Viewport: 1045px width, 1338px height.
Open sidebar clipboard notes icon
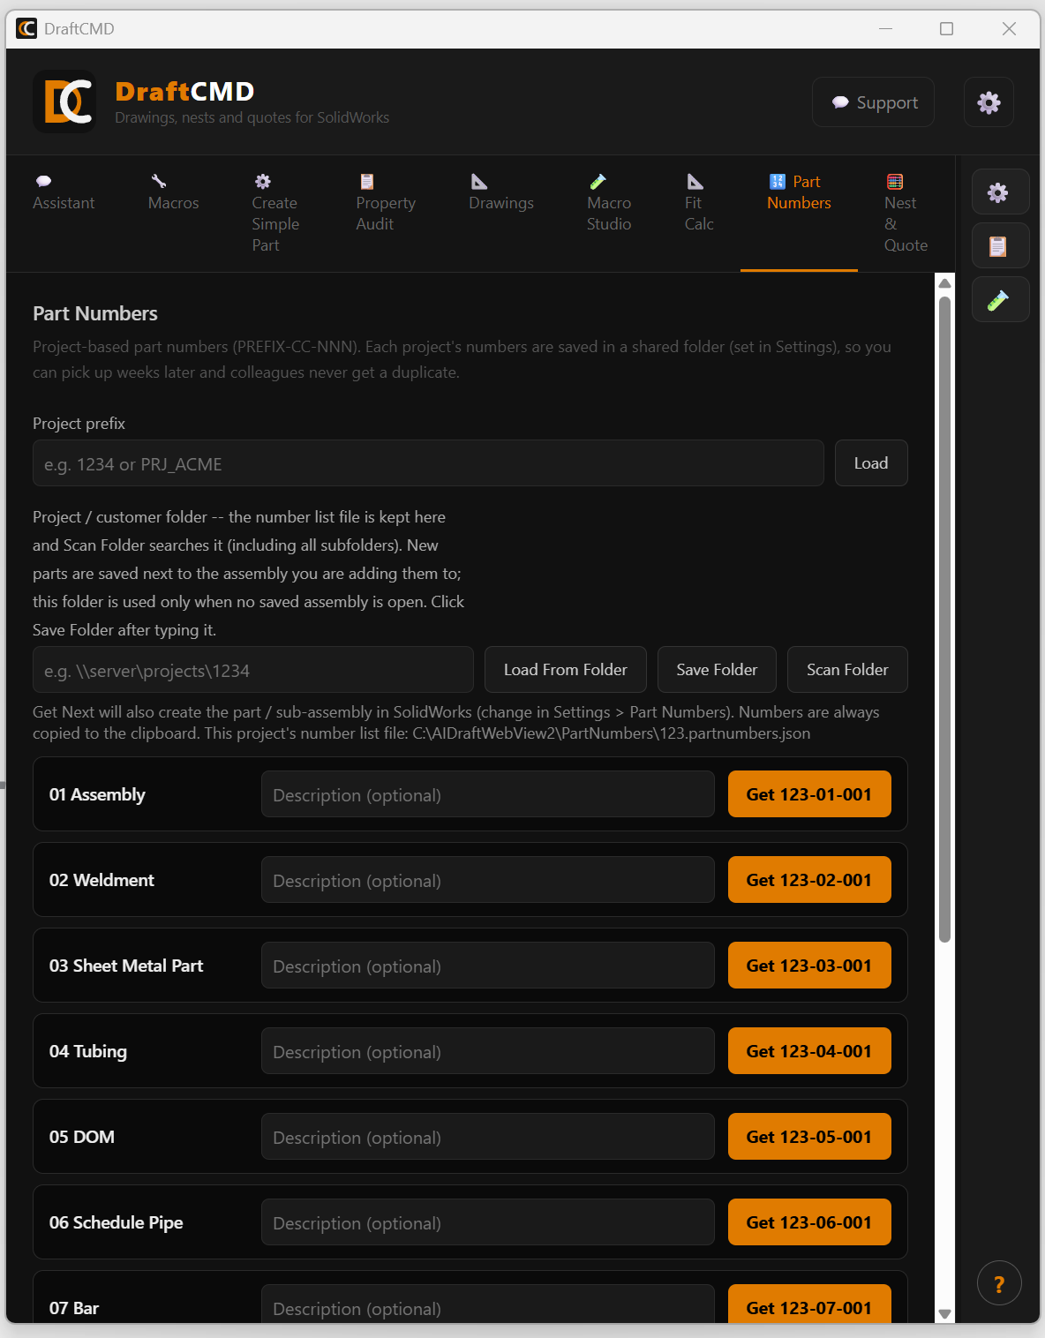[1000, 246]
